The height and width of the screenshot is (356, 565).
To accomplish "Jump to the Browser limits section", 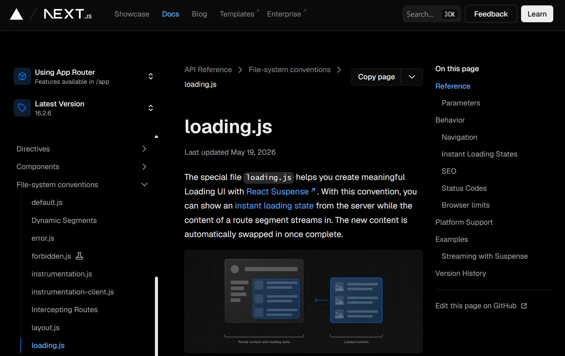I will 466,205.
